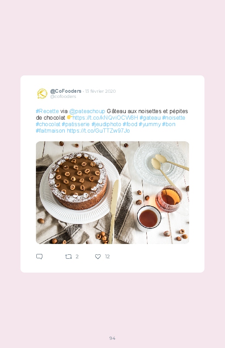Open the #Recette hashtag
Viewport: 225px width, 348px height.
(47, 111)
